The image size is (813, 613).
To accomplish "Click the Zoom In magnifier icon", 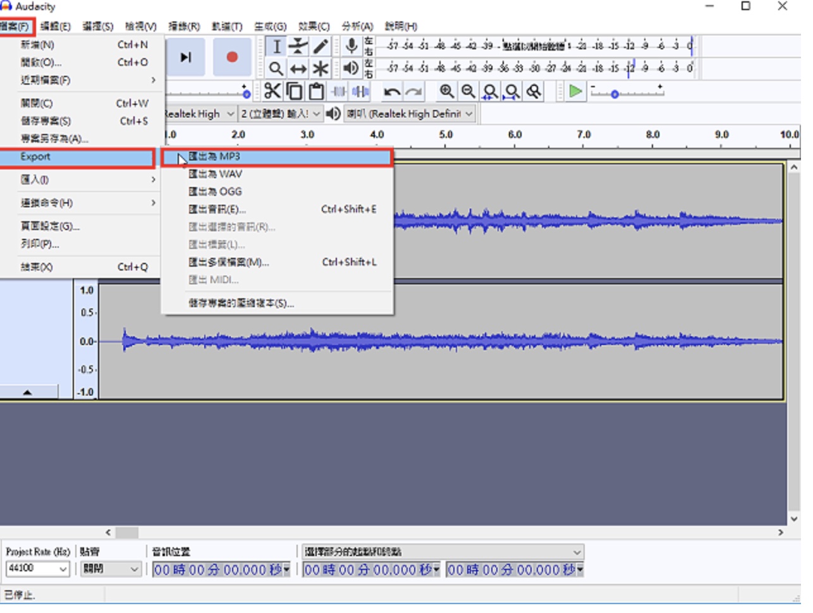I will (446, 92).
